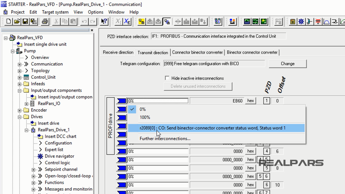Expand the Communication tree node
This screenshot has width=345, height=194.
click(x=19, y=64)
